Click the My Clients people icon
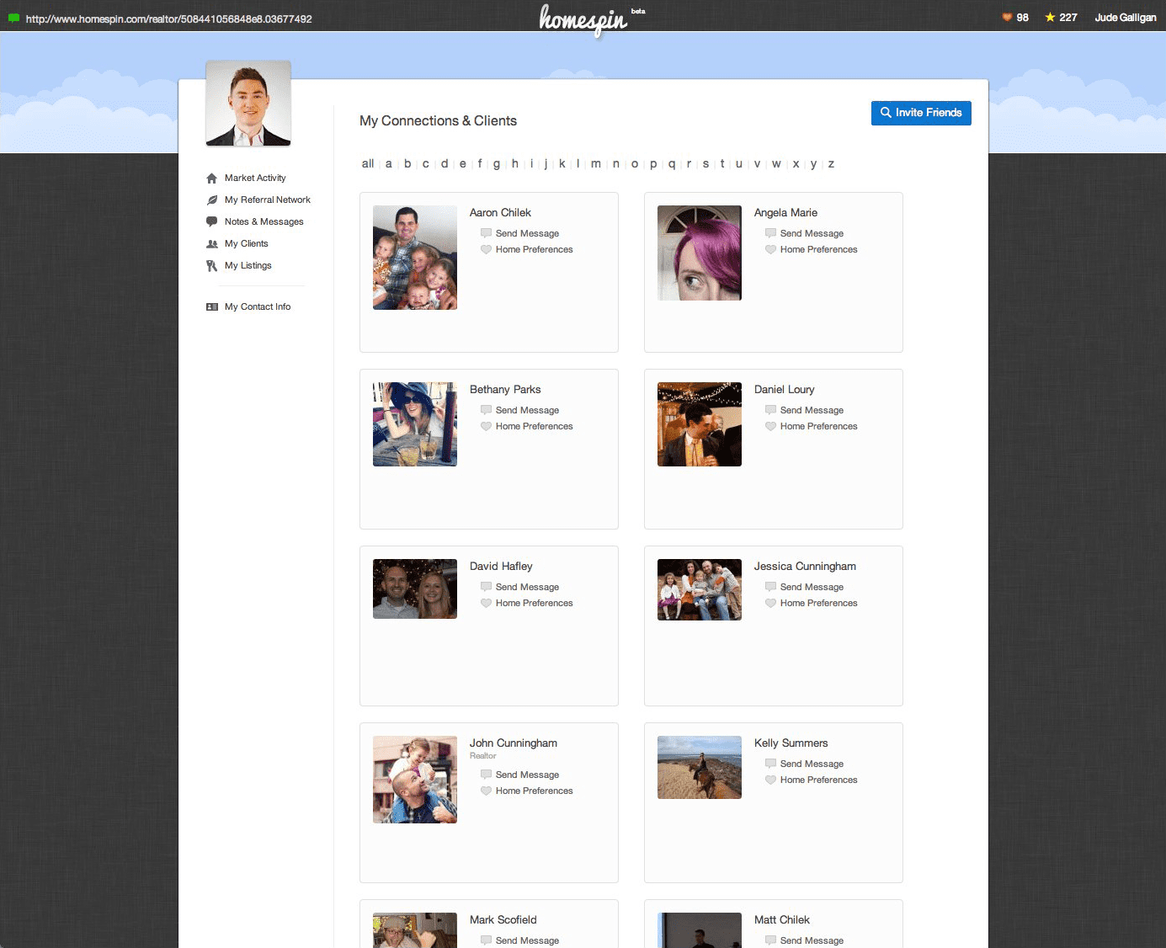The width and height of the screenshot is (1166, 948). point(212,244)
